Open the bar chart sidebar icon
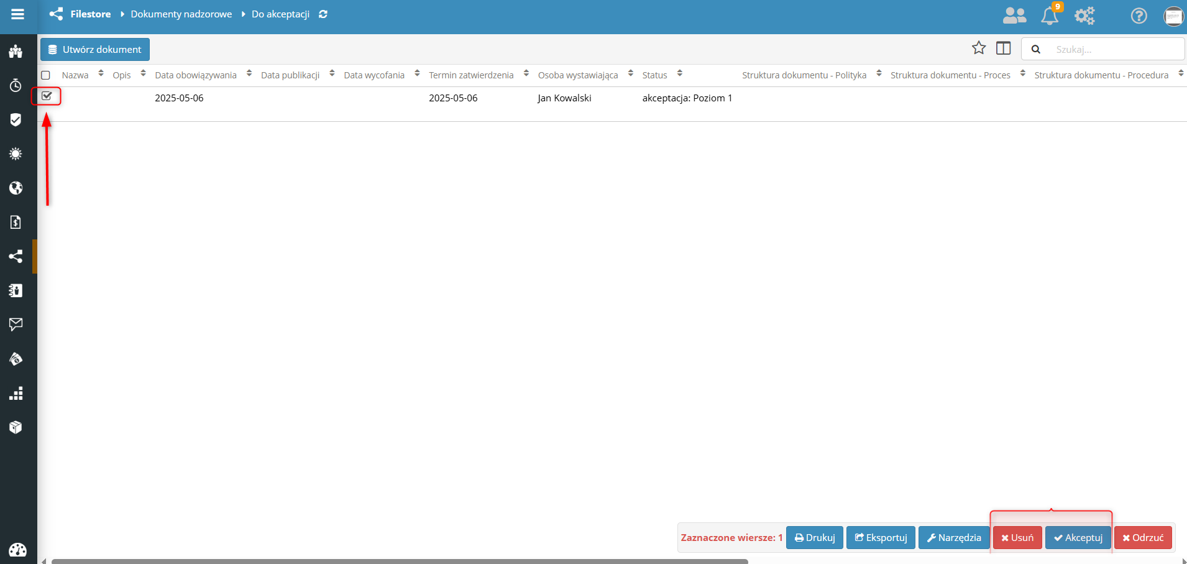1187x564 pixels. pyautogui.click(x=16, y=393)
